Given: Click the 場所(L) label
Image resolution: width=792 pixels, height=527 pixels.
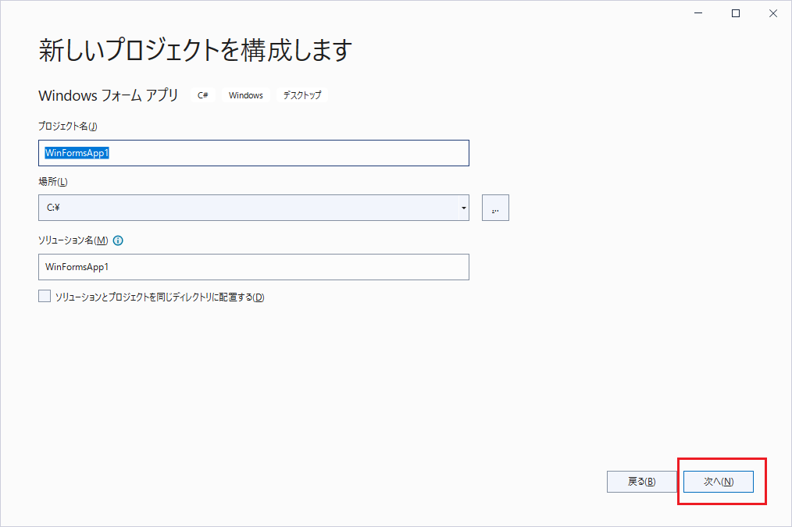Looking at the screenshot, I should 53,182.
